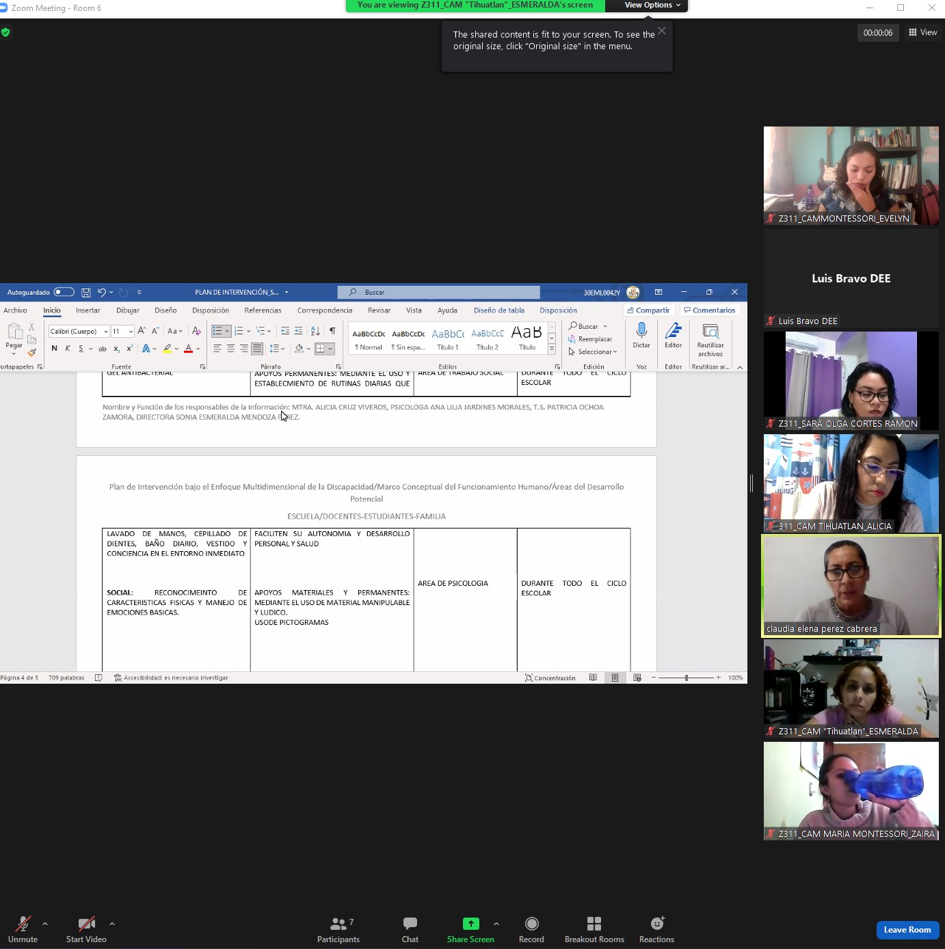Select claudia elena perez cabrera video thumbnail
Viewport: 945px width, 949px height.
click(851, 586)
